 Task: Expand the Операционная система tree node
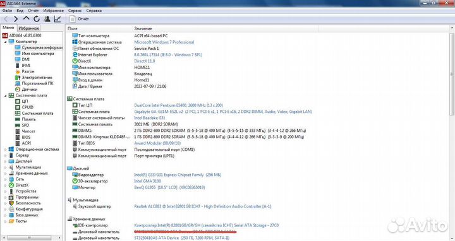coord(5,150)
